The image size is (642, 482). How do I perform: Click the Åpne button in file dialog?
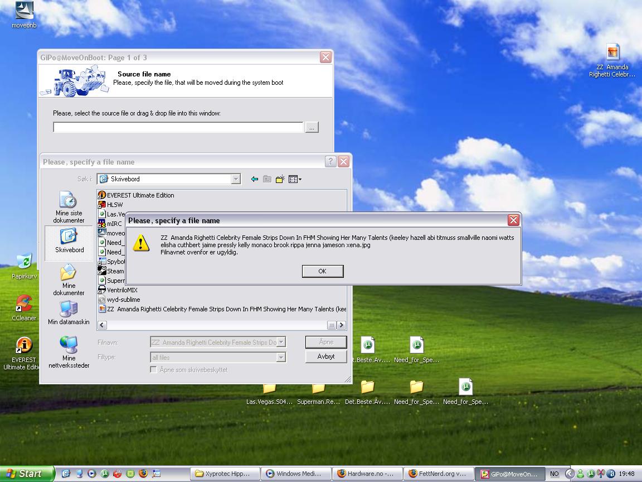pyautogui.click(x=326, y=342)
